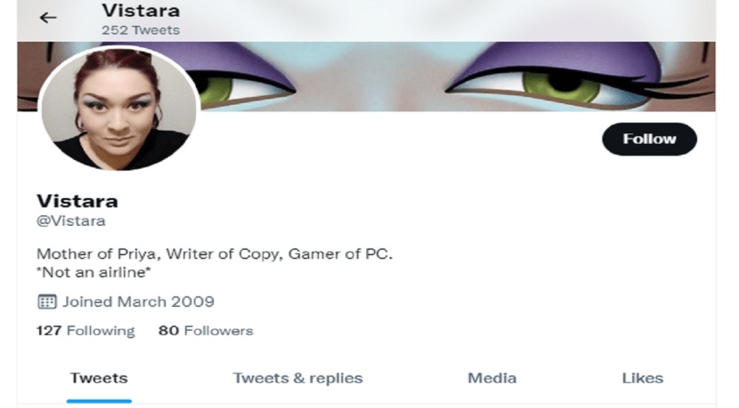Viewport: 739px width, 408px height.
Task: View the 127 Following list
Action: click(85, 331)
